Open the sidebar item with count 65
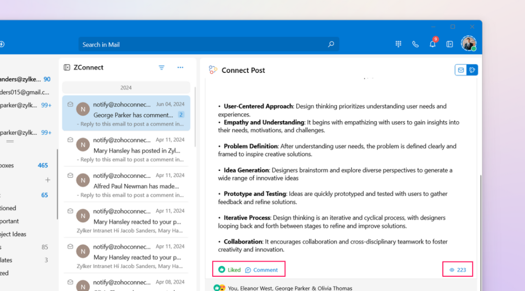 click(24, 195)
